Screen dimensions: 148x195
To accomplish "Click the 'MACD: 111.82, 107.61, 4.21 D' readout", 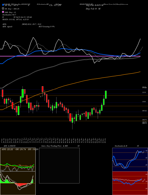I will (15, 19).
